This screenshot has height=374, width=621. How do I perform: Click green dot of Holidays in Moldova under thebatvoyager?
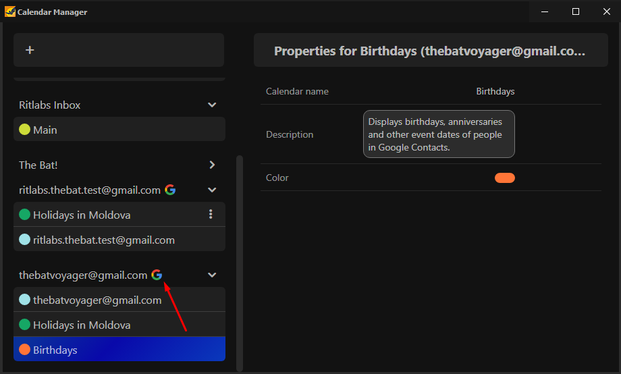pyautogui.click(x=24, y=325)
